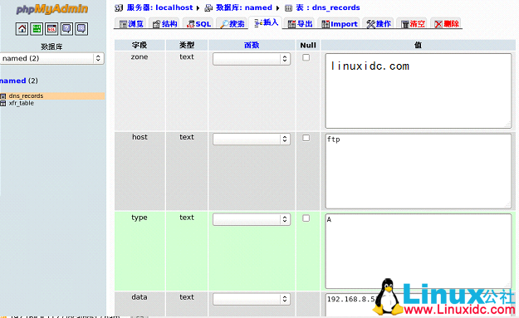Click the host field name cell
Viewport: 519px width, 318px height.
coord(140,171)
